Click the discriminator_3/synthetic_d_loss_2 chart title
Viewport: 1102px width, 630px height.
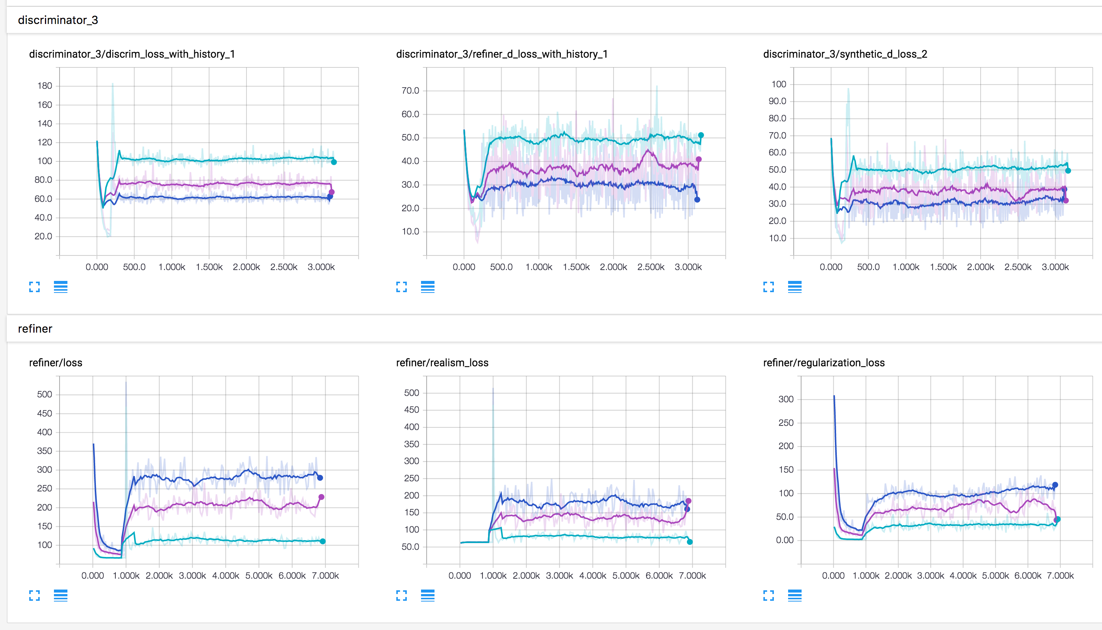[845, 54]
